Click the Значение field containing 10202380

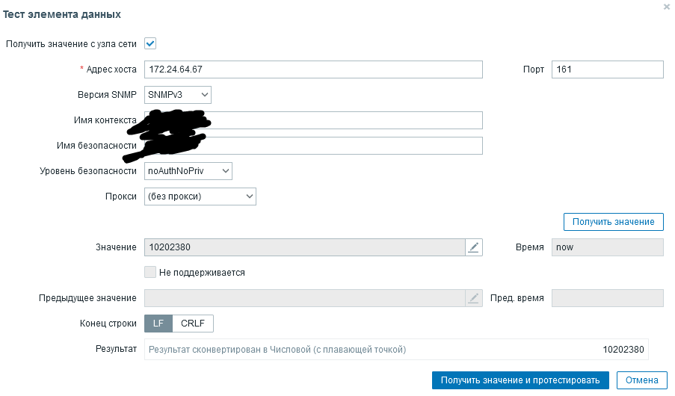(x=304, y=247)
